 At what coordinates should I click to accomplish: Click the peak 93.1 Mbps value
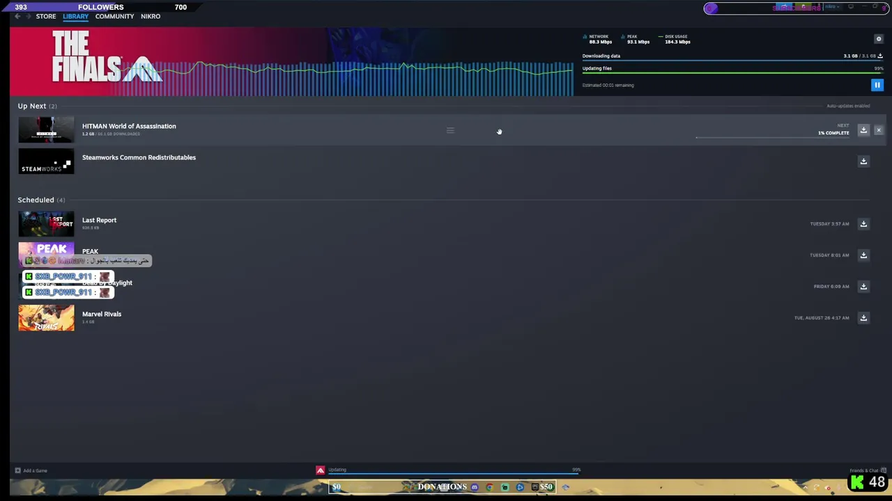tap(638, 42)
